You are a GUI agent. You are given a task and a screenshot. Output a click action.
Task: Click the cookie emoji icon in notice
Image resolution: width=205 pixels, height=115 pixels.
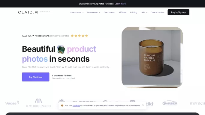[62, 105]
